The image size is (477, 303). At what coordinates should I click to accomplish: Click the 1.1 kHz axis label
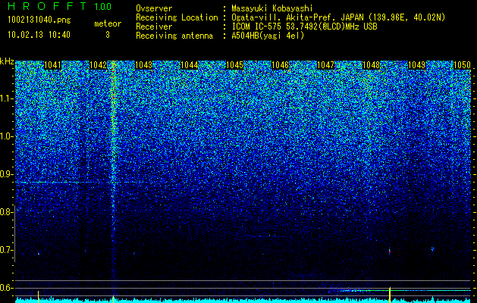(7, 98)
